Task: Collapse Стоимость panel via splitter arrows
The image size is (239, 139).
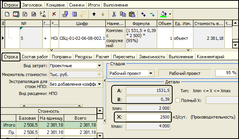Action: (52, 106)
